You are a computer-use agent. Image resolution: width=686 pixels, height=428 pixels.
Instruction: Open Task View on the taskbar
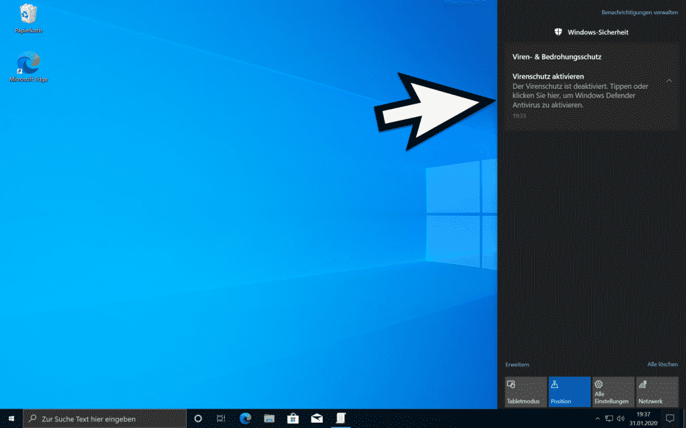221,419
